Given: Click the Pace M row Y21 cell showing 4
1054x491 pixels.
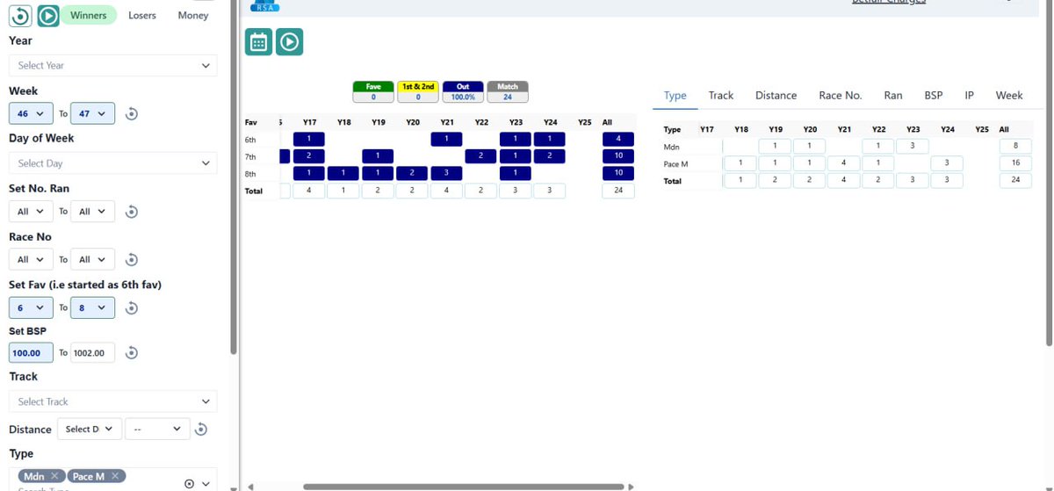Looking at the screenshot, I should coord(843,163).
